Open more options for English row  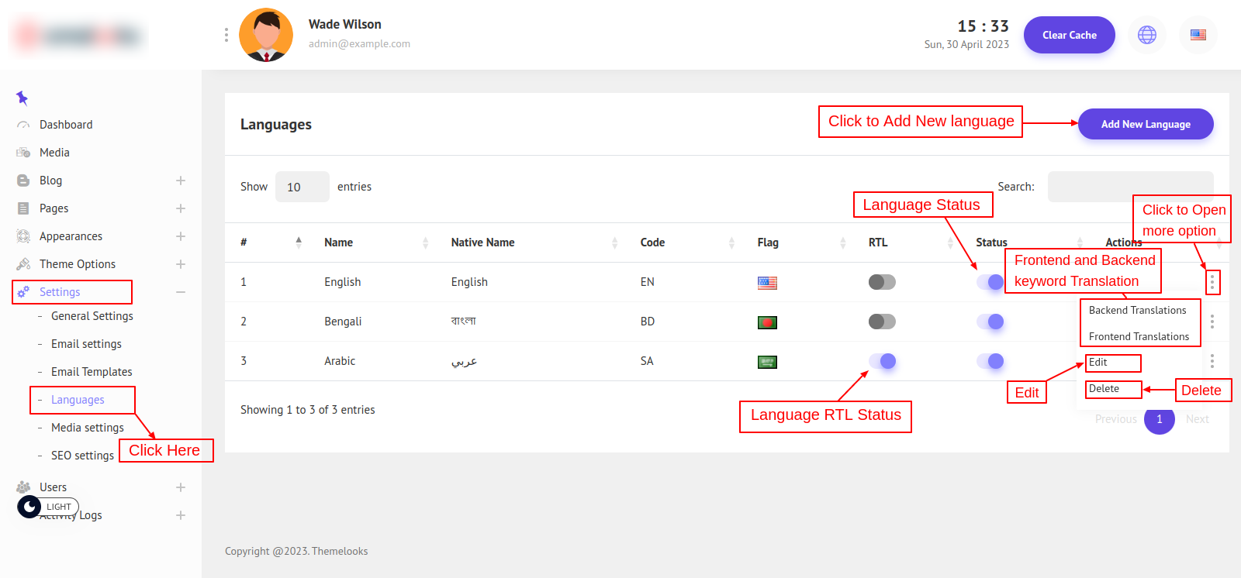tap(1212, 282)
